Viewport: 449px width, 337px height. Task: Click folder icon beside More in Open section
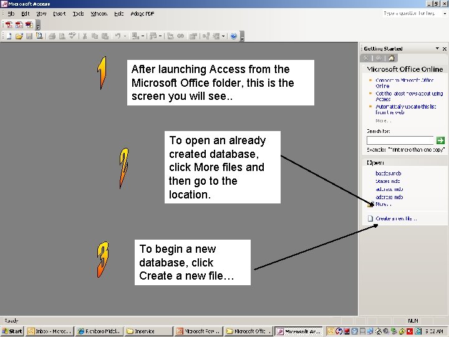(370, 204)
